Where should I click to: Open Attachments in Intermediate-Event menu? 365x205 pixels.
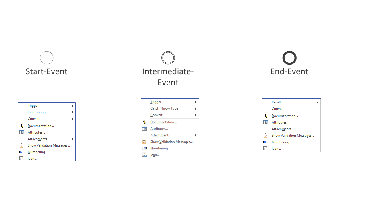coord(160,135)
